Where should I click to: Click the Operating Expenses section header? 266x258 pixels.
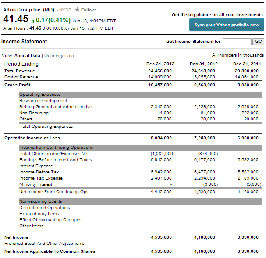point(140,95)
